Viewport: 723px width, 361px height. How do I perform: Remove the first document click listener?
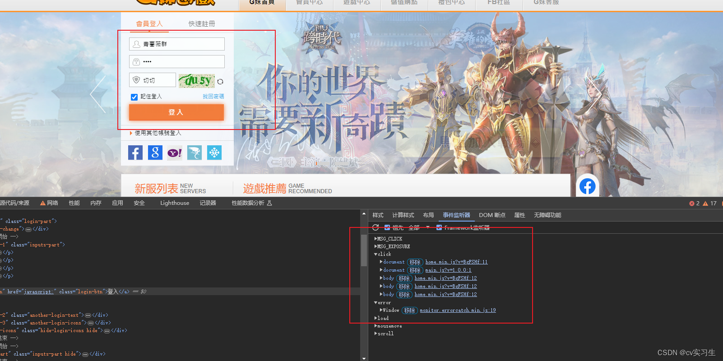point(415,262)
